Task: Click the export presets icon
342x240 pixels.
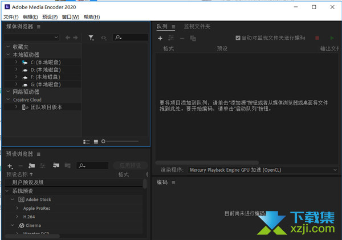Action: (68, 165)
